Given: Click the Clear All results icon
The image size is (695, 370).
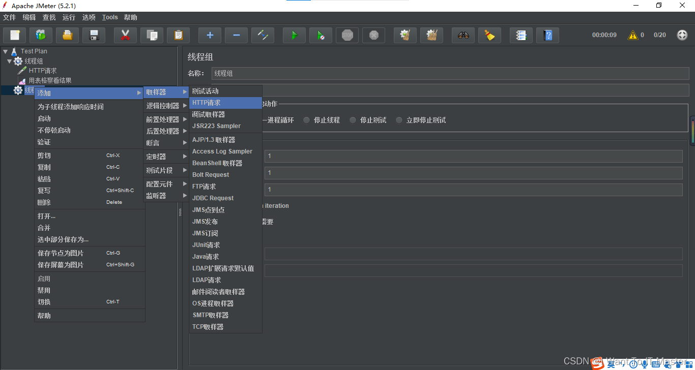Looking at the screenshot, I should tap(431, 35).
